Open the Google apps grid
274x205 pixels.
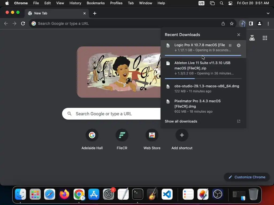[x=265, y=38]
